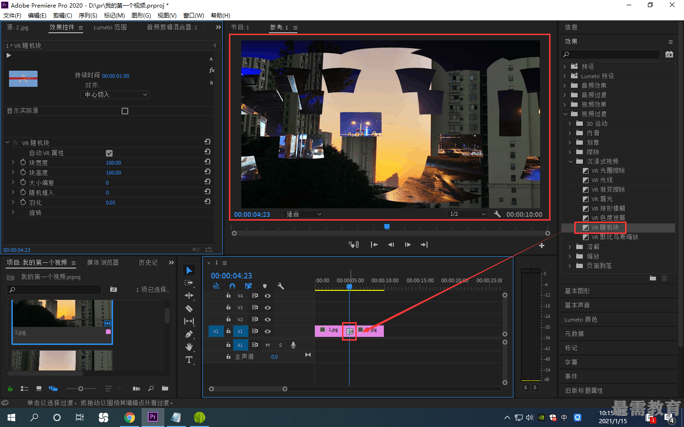Play the transition preview in Effect Controls
684x427 pixels.
(9, 55)
